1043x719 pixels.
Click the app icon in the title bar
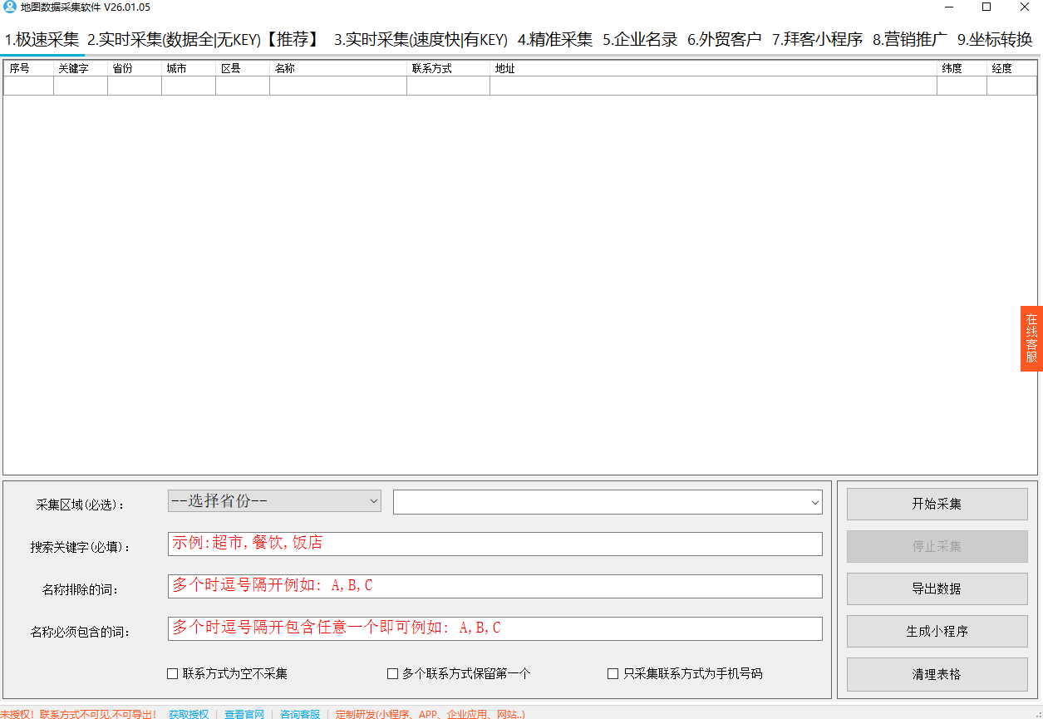(10, 7)
